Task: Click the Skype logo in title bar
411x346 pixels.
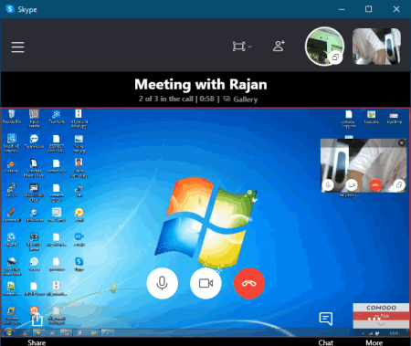Action: [x=10, y=9]
